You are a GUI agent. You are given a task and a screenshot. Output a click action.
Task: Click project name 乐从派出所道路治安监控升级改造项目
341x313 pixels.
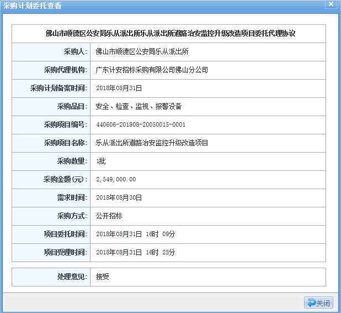click(x=152, y=143)
